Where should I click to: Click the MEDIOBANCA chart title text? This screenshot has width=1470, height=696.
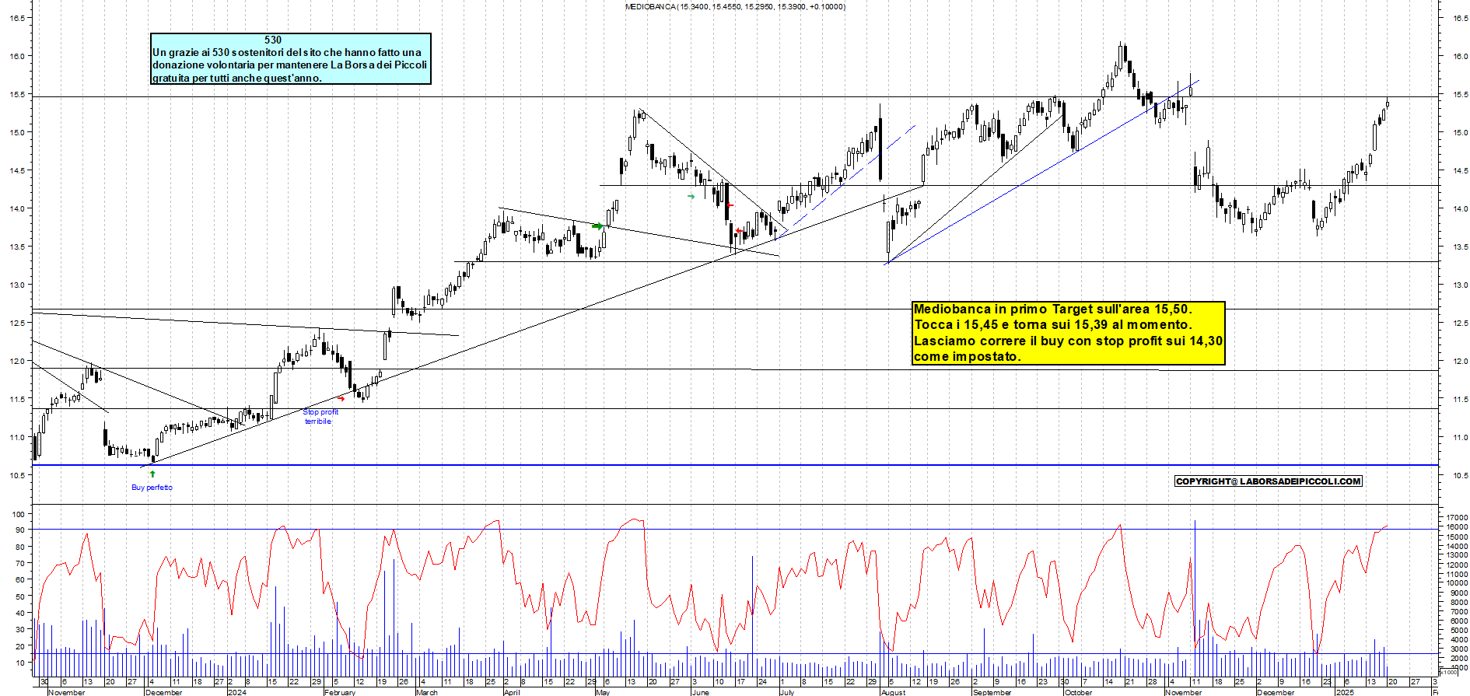[x=735, y=6]
